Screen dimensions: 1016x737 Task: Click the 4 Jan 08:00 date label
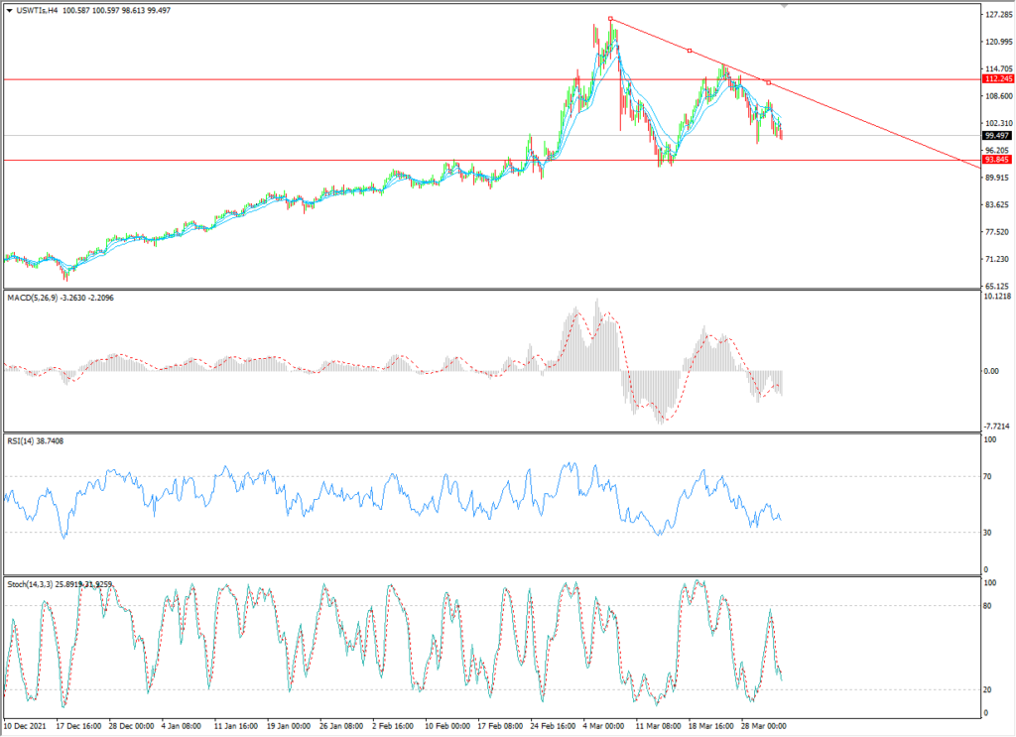(182, 726)
